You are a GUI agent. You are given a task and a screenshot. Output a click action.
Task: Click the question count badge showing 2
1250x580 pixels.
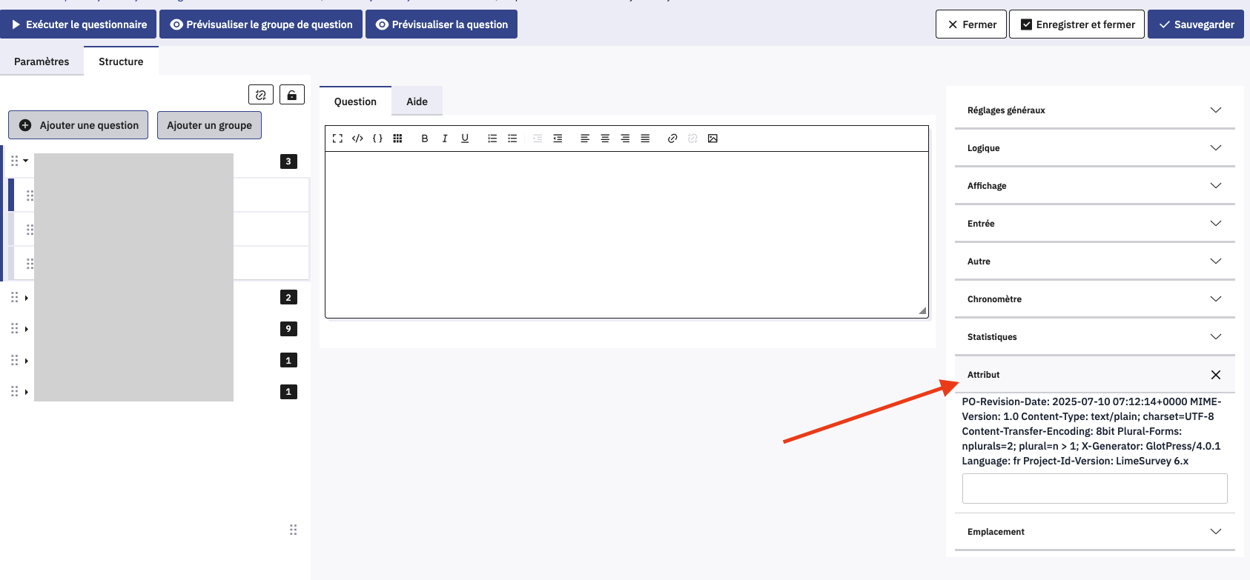click(x=288, y=298)
